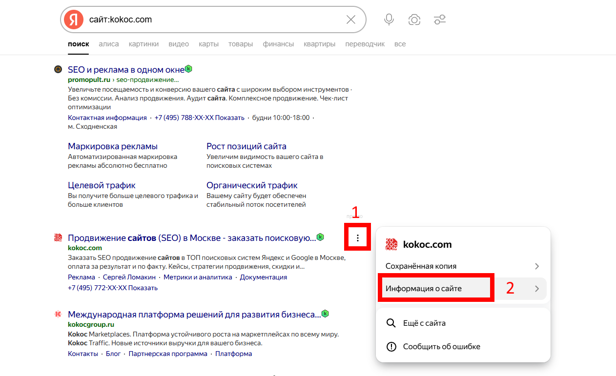Start voice search with microphone icon
Viewport: 616px width, 376px height.
389,20
